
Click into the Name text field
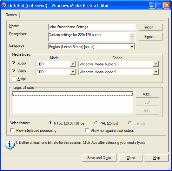(x=92, y=27)
